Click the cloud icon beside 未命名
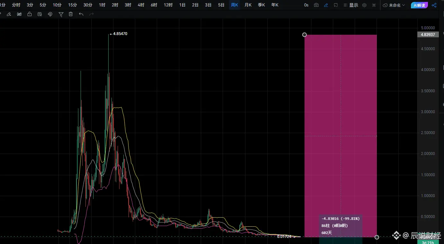 (385, 5)
